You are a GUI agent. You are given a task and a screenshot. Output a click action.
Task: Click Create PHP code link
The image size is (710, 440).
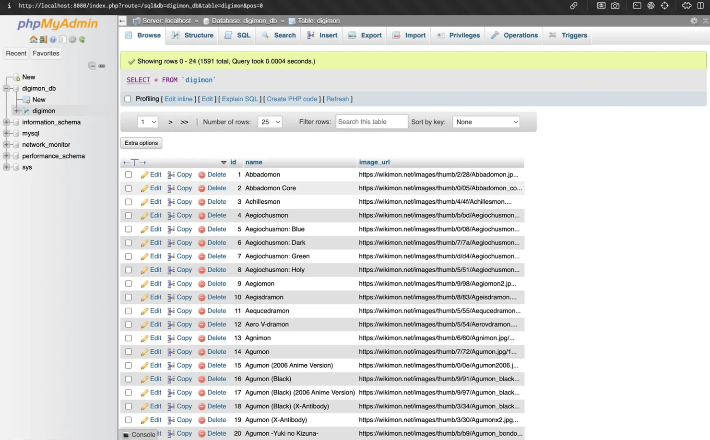(x=292, y=99)
